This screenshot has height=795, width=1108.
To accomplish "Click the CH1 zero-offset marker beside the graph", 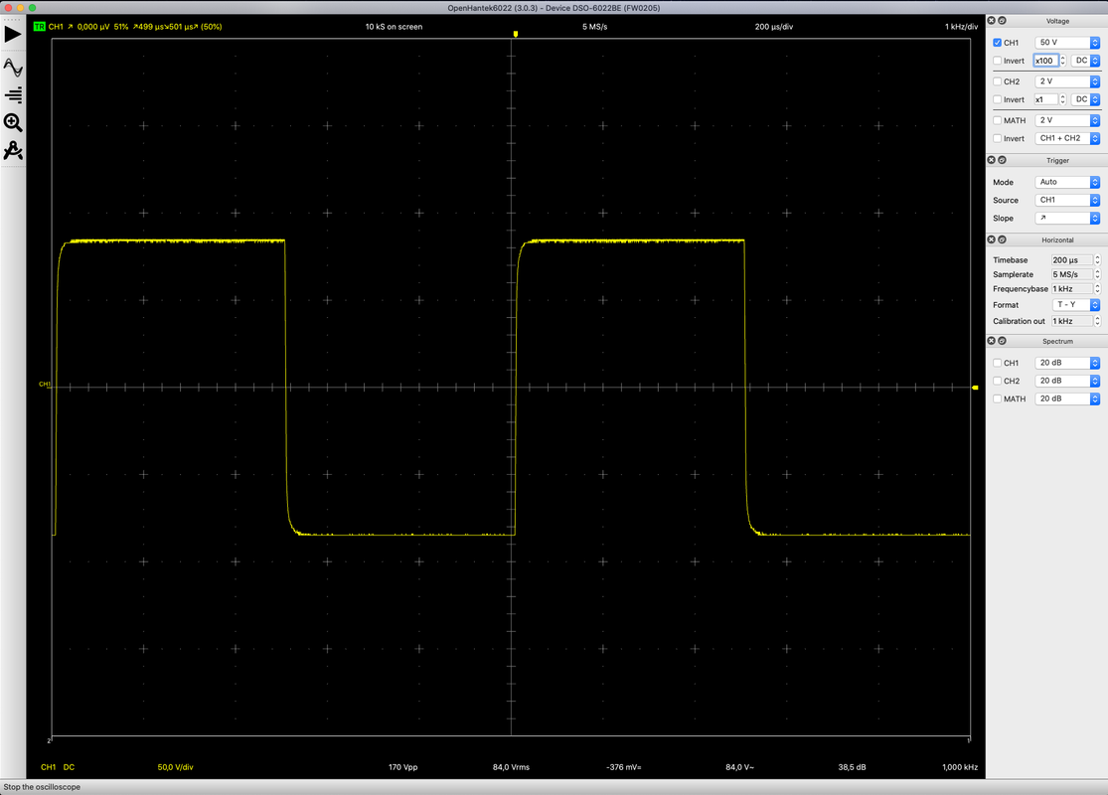I will click(46, 385).
